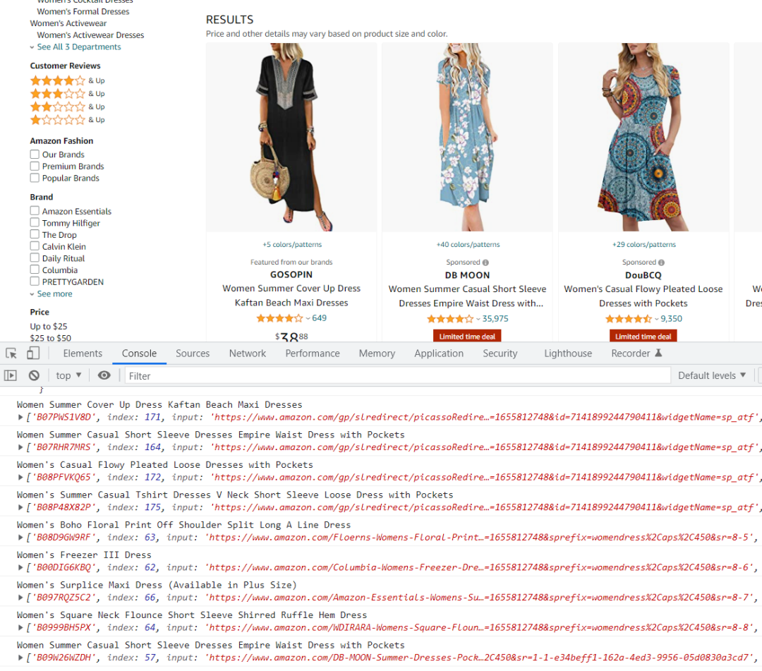Check the Our Brands checkbox

pos(35,154)
